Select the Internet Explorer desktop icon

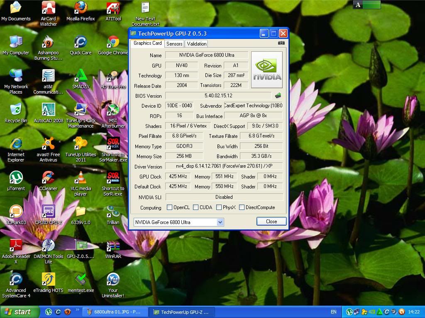(x=16, y=150)
